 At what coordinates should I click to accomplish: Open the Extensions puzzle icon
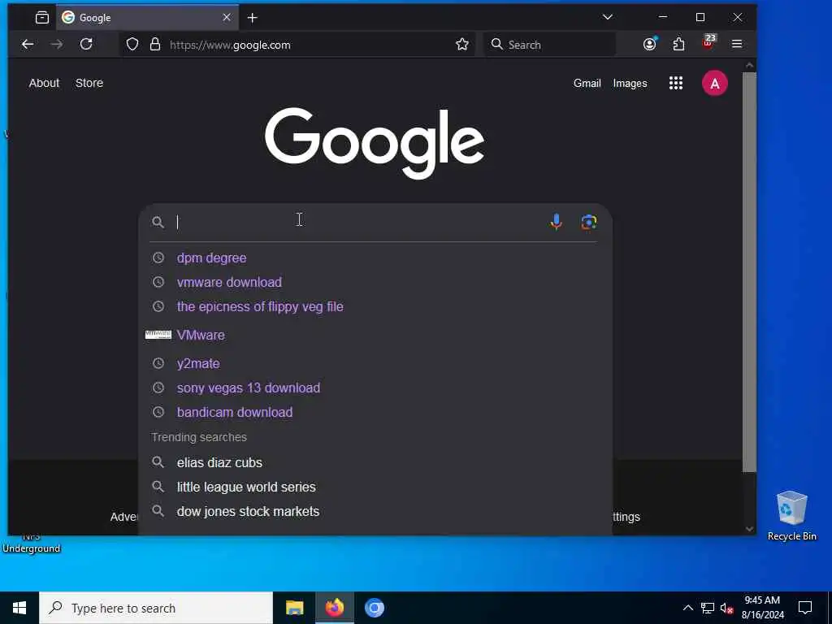(x=678, y=44)
